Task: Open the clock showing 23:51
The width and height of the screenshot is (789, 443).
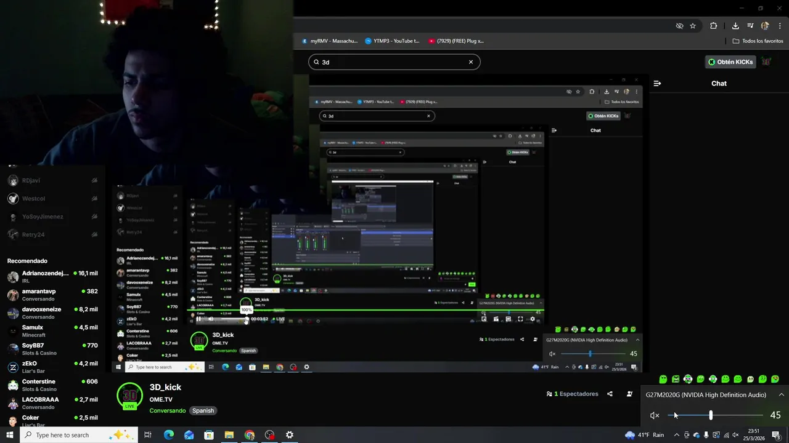Action: tap(753, 435)
